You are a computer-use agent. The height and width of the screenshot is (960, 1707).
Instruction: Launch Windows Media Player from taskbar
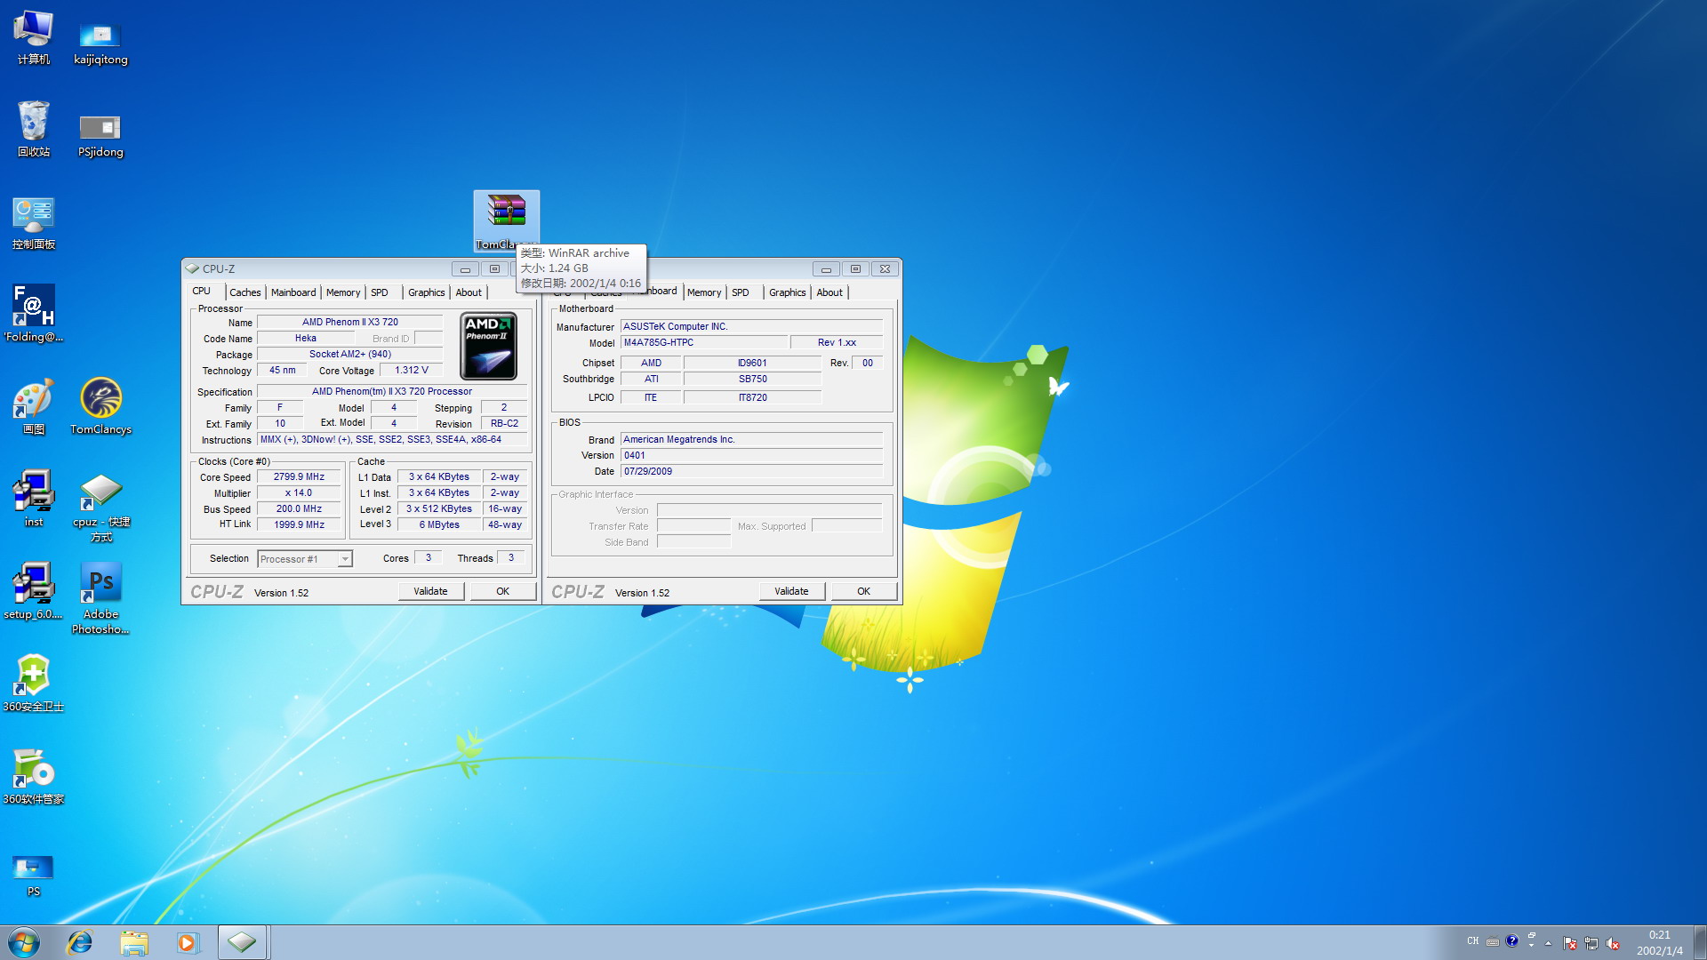[188, 942]
